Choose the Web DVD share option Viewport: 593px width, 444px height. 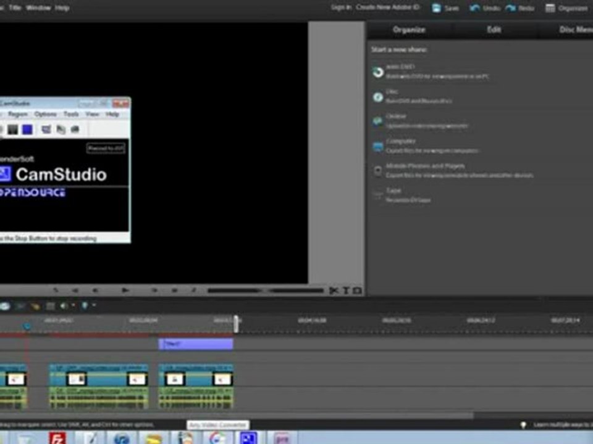pyautogui.click(x=431, y=72)
